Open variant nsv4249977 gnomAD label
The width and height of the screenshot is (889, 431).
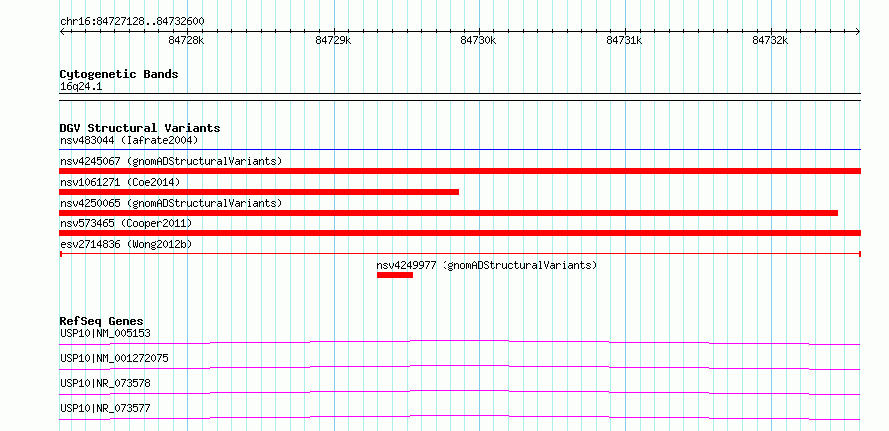click(486, 265)
